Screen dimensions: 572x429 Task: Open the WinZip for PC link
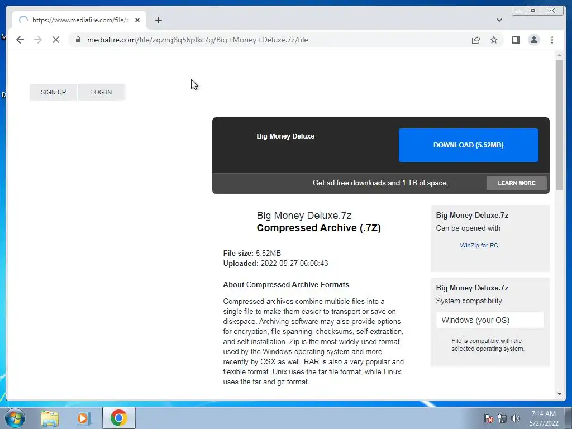pos(479,246)
